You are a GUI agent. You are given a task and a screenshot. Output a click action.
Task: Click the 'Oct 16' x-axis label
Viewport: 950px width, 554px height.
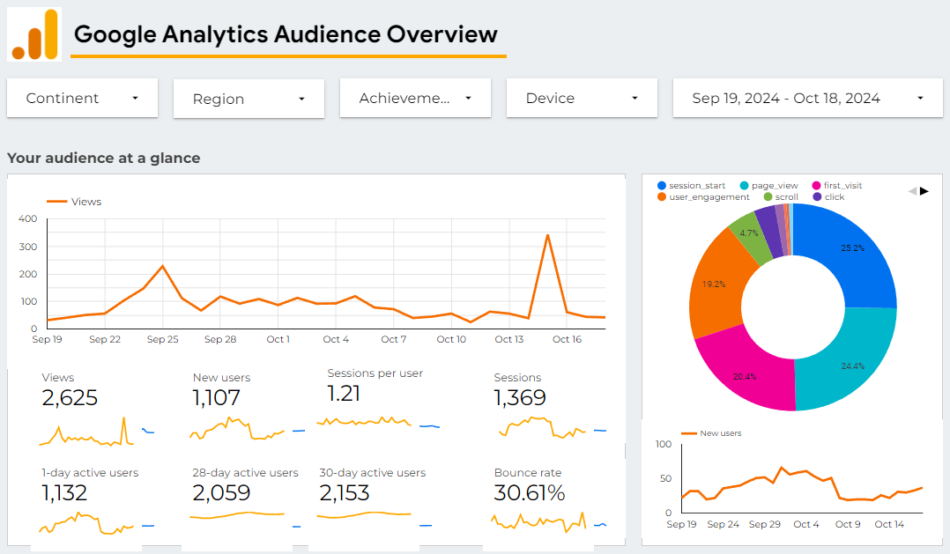(x=568, y=340)
